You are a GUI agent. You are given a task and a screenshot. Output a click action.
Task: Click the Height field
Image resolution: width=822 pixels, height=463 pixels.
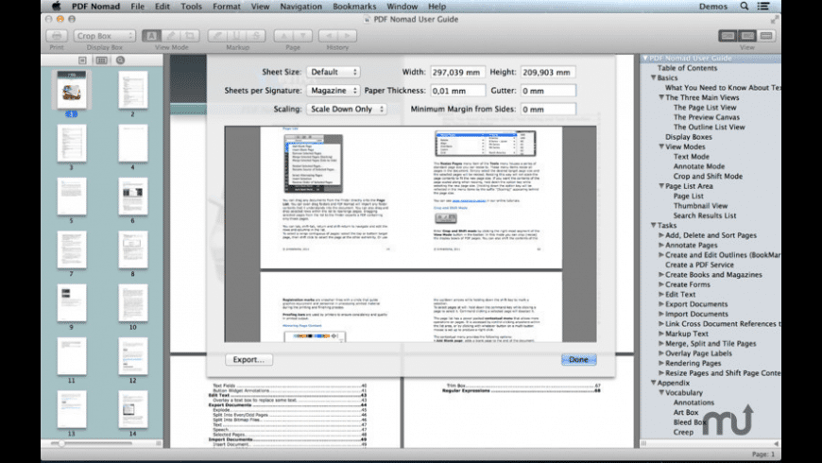[x=548, y=72]
